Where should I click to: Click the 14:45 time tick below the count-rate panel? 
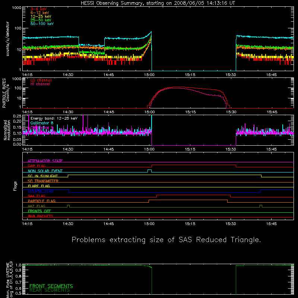coord(108,75)
